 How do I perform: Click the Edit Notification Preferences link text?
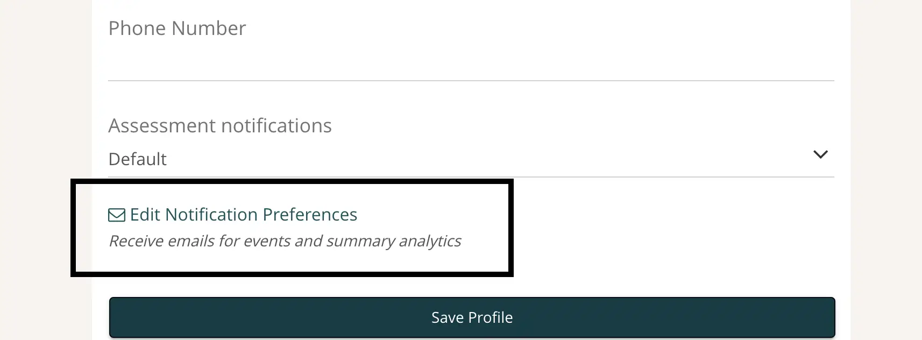click(x=243, y=215)
